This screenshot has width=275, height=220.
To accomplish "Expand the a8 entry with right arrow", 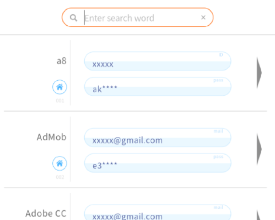I will [259, 73].
